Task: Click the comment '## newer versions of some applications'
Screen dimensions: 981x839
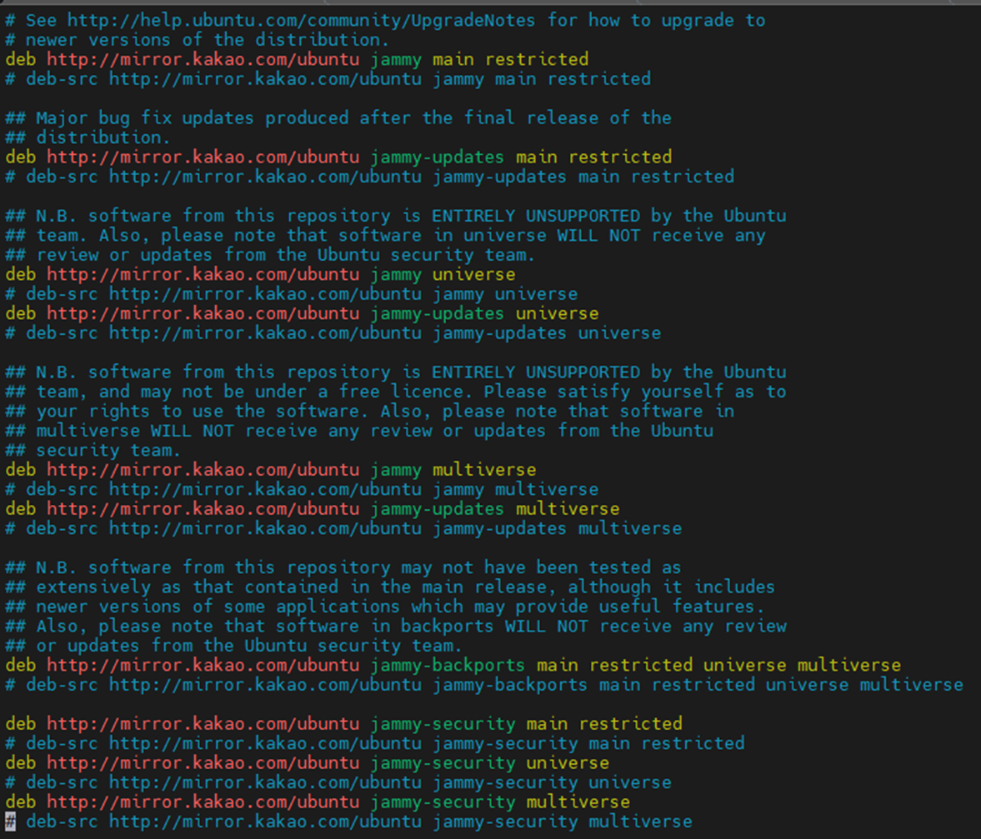Action: 385,607
